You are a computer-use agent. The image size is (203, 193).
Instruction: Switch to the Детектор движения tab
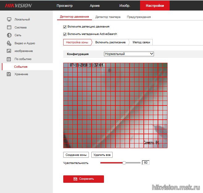tap(74, 17)
